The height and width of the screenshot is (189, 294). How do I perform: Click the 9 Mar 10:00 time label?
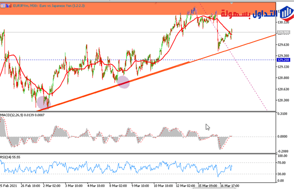pyautogui.click(x=140, y=186)
